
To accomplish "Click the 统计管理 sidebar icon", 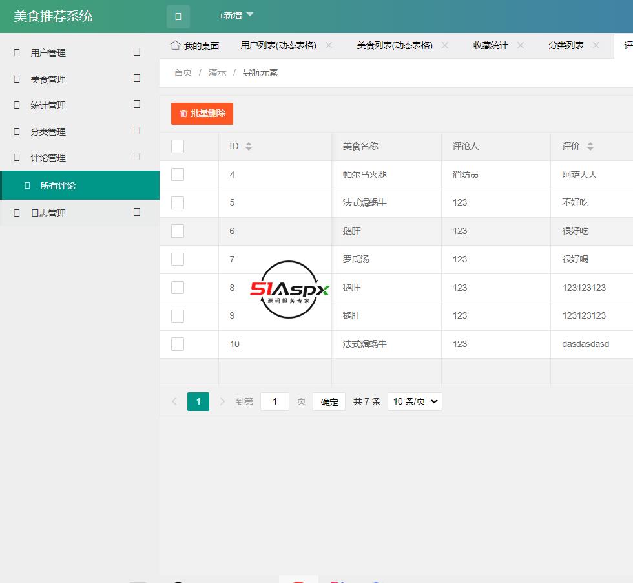I will [x=16, y=105].
